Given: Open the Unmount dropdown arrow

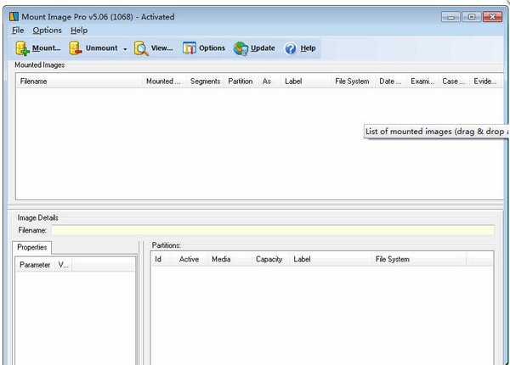Looking at the screenshot, I should [125, 49].
